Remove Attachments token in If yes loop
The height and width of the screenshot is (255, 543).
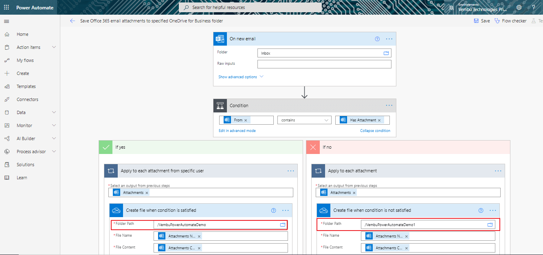pyautogui.click(x=147, y=193)
